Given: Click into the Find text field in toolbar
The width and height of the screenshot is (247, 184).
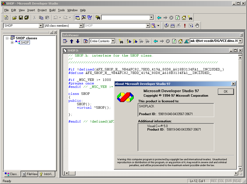Looking at the screenshot, I should [x=126, y=18].
